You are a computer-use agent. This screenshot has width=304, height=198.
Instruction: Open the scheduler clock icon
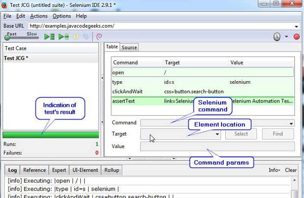277,37
